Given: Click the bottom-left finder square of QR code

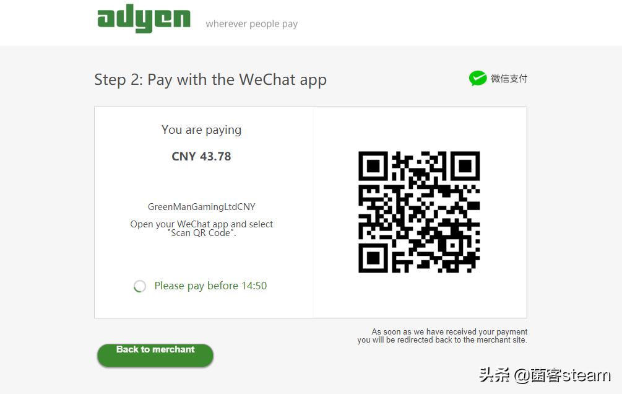Looking at the screenshot, I should pos(373,258).
